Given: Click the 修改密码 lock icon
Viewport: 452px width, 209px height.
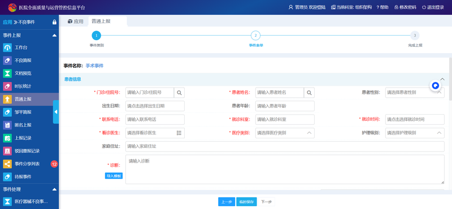Looking at the screenshot, I should coord(397,7).
